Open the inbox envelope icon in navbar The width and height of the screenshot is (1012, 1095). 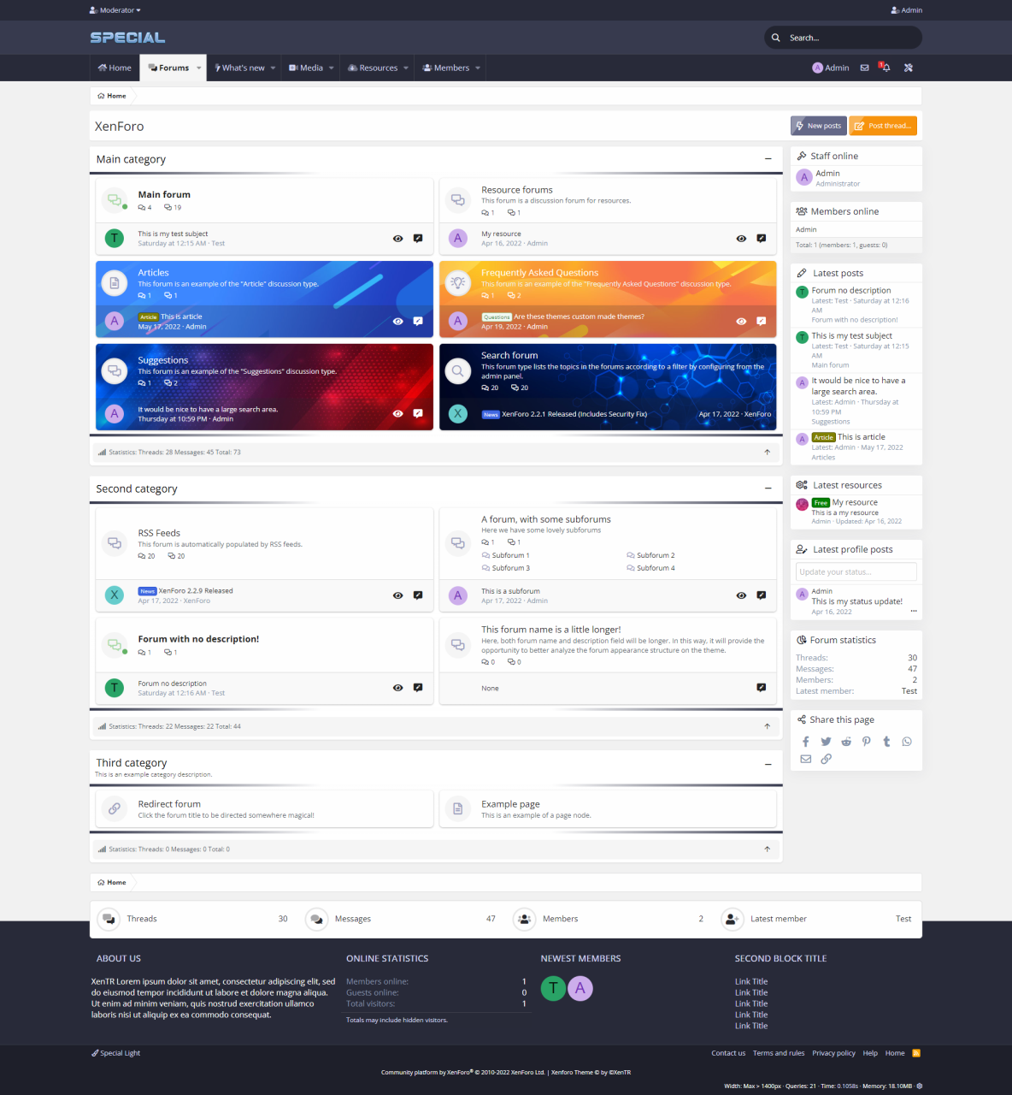864,68
